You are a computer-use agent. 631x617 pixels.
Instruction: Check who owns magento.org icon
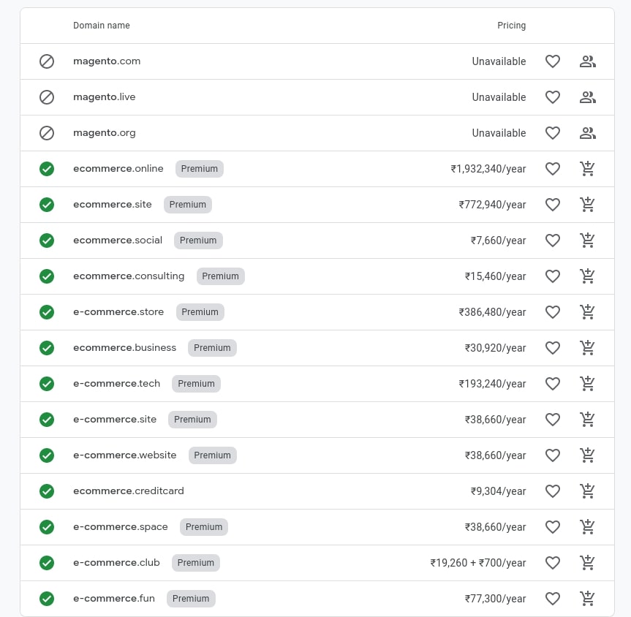[588, 133]
